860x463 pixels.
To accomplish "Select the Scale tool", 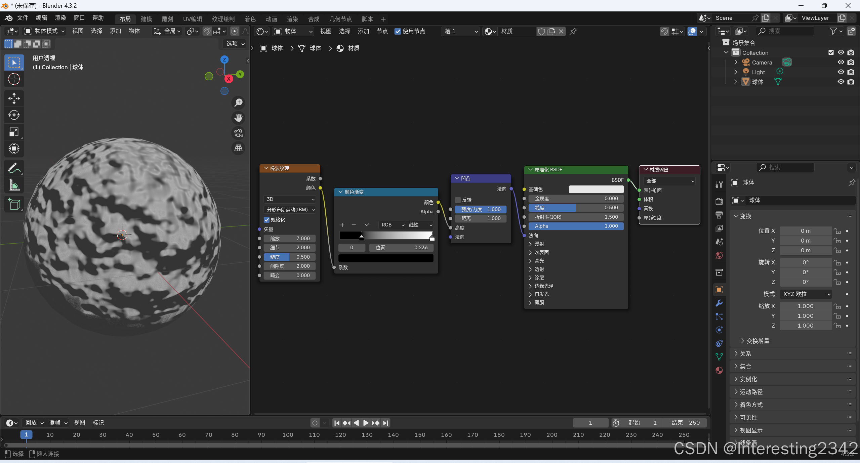I will [14, 132].
